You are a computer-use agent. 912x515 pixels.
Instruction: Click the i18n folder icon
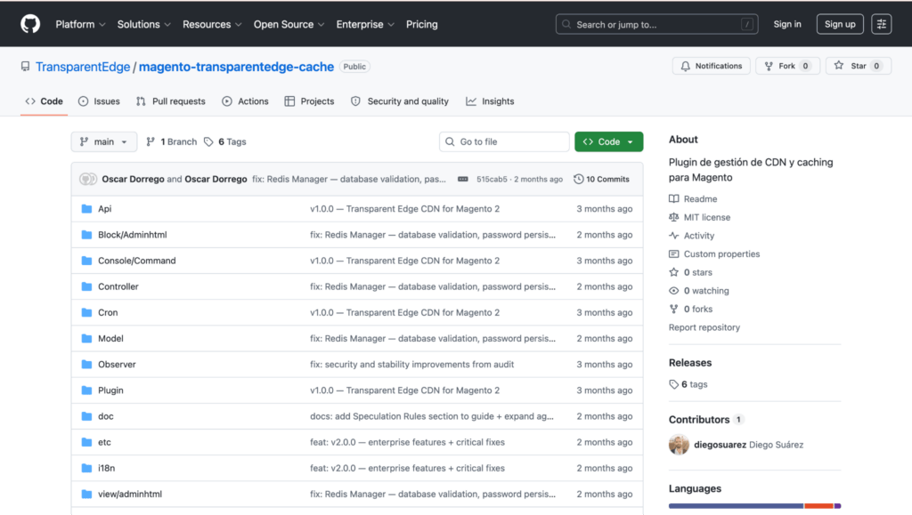click(86, 468)
